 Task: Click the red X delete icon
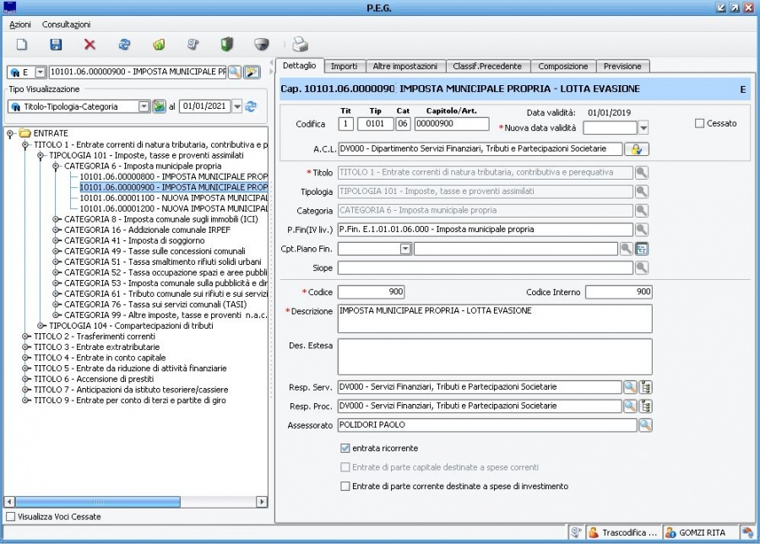click(x=90, y=45)
